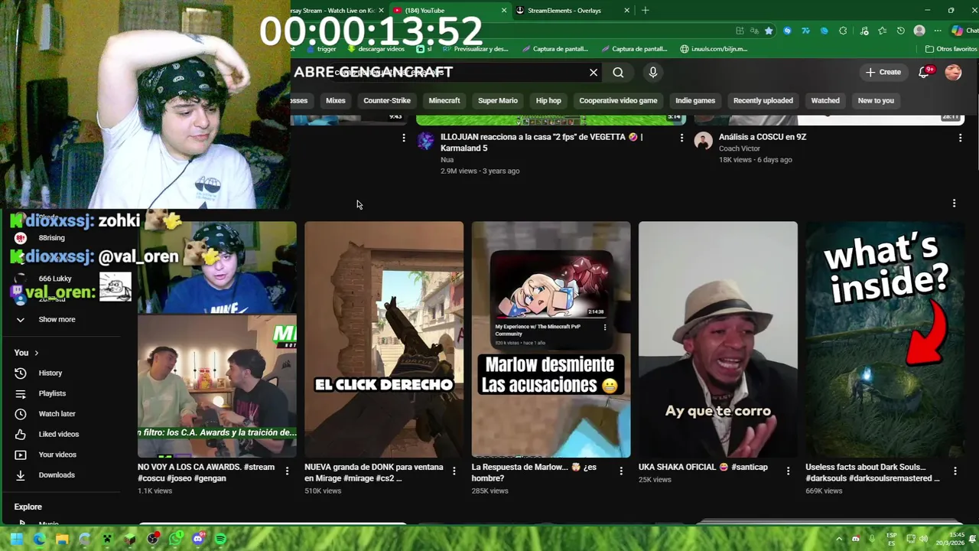Open EL CLICK DERECHO short thumbnail
Image resolution: width=979 pixels, height=551 pixels.
[384, 340]
